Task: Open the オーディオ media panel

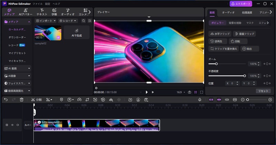Action: point(68,12)
